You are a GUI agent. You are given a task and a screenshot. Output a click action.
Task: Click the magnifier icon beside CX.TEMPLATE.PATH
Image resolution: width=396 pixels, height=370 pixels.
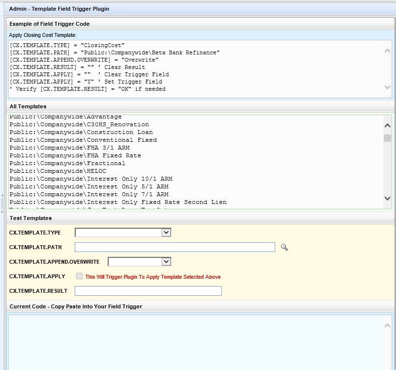[x=284, y=247]
